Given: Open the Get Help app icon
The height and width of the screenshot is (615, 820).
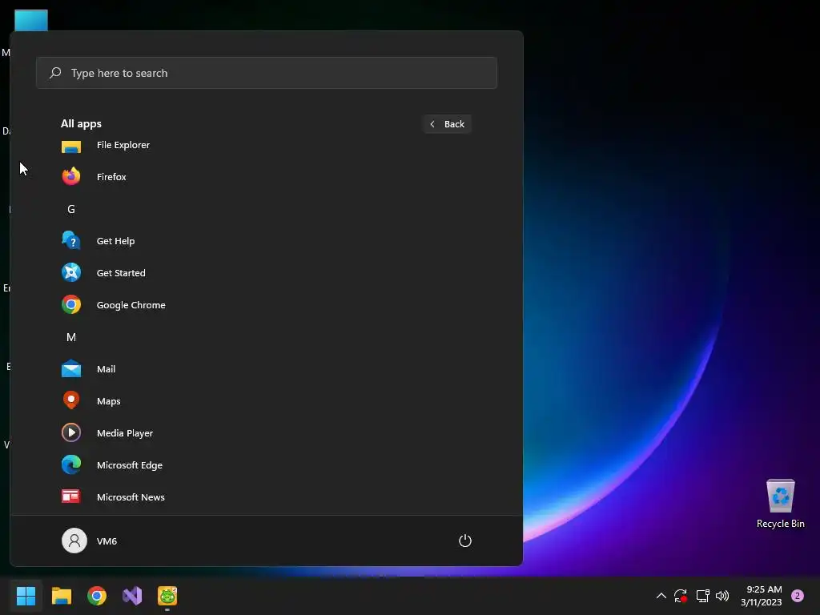Looking at the screenshot, I should tap(71, 240).
